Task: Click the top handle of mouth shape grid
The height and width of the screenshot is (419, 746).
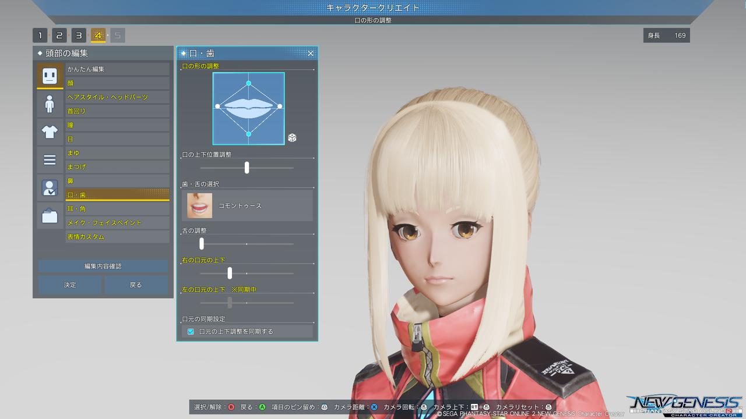Action: point(249,84)
